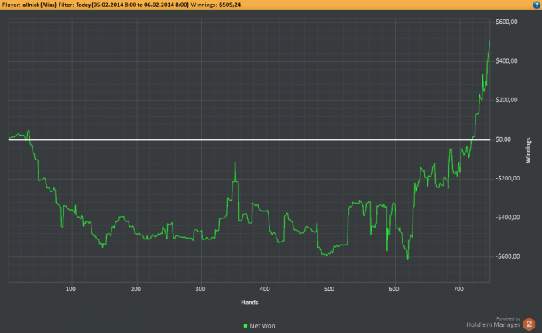Click the Today date range filter text
Image resolution: width=542 pixels, height=333 pixels.
click(132, 5)
